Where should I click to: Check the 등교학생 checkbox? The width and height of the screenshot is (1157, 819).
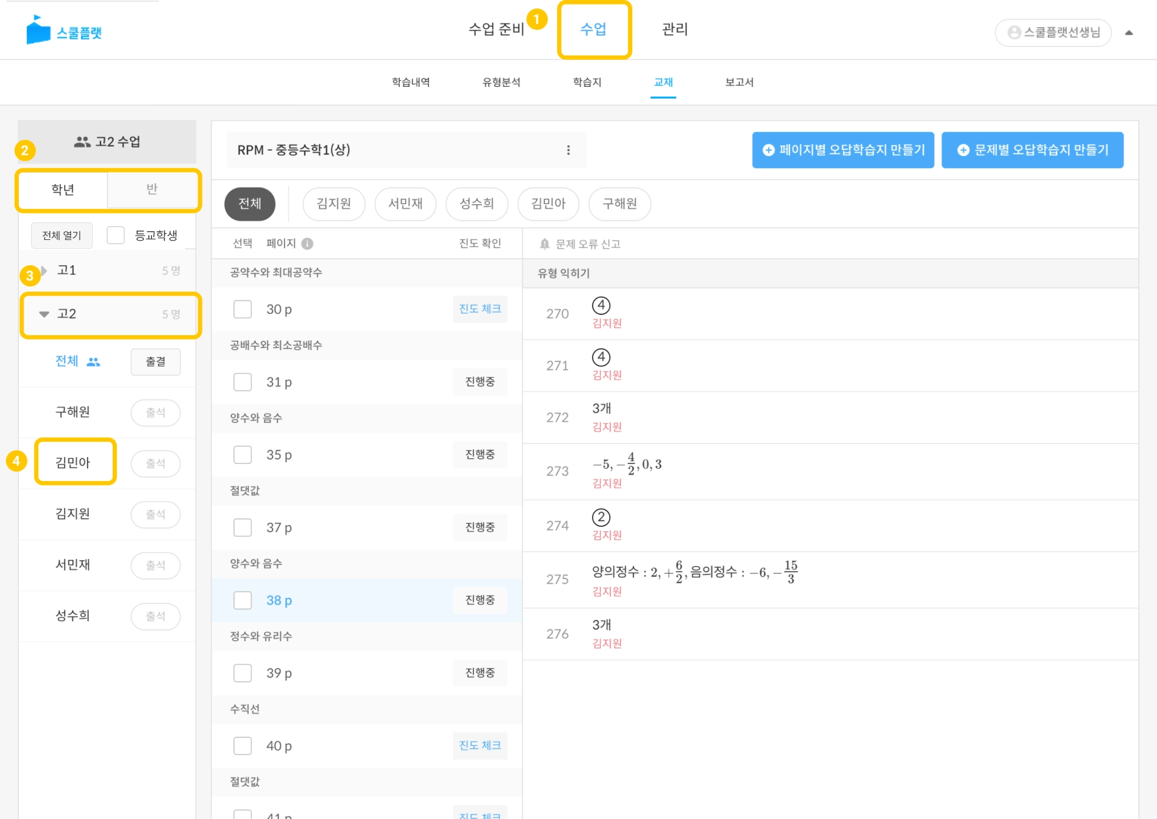[116, 235]
